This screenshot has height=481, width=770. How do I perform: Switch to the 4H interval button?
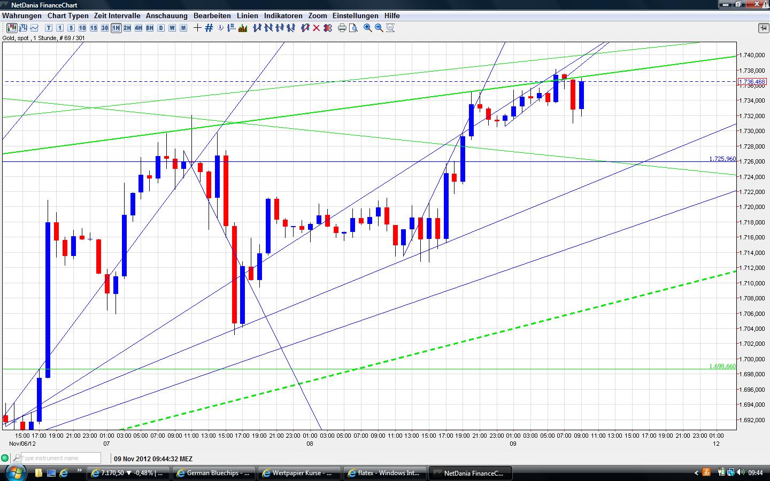click(x=137, y=28)
